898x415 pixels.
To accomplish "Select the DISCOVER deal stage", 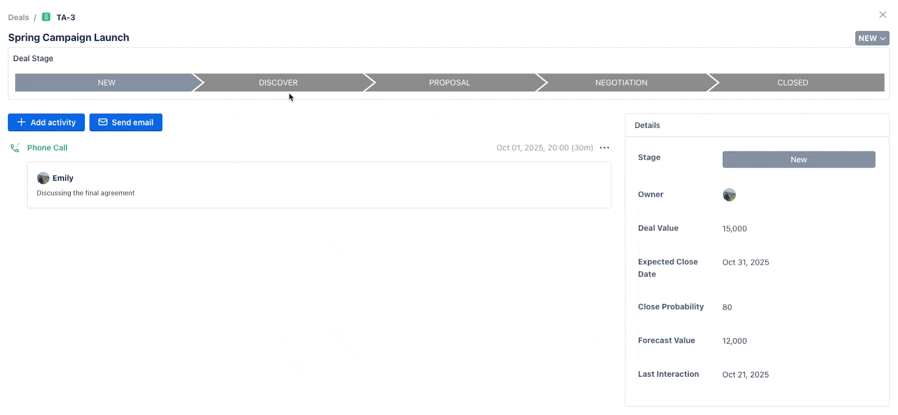I will pyautogui.click(x=278, y=82).
